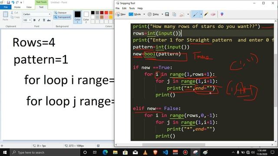Select the Highlighter tool in Snipping Tool
The height and width of the screenshot is (156, 278).
[206, 14]
